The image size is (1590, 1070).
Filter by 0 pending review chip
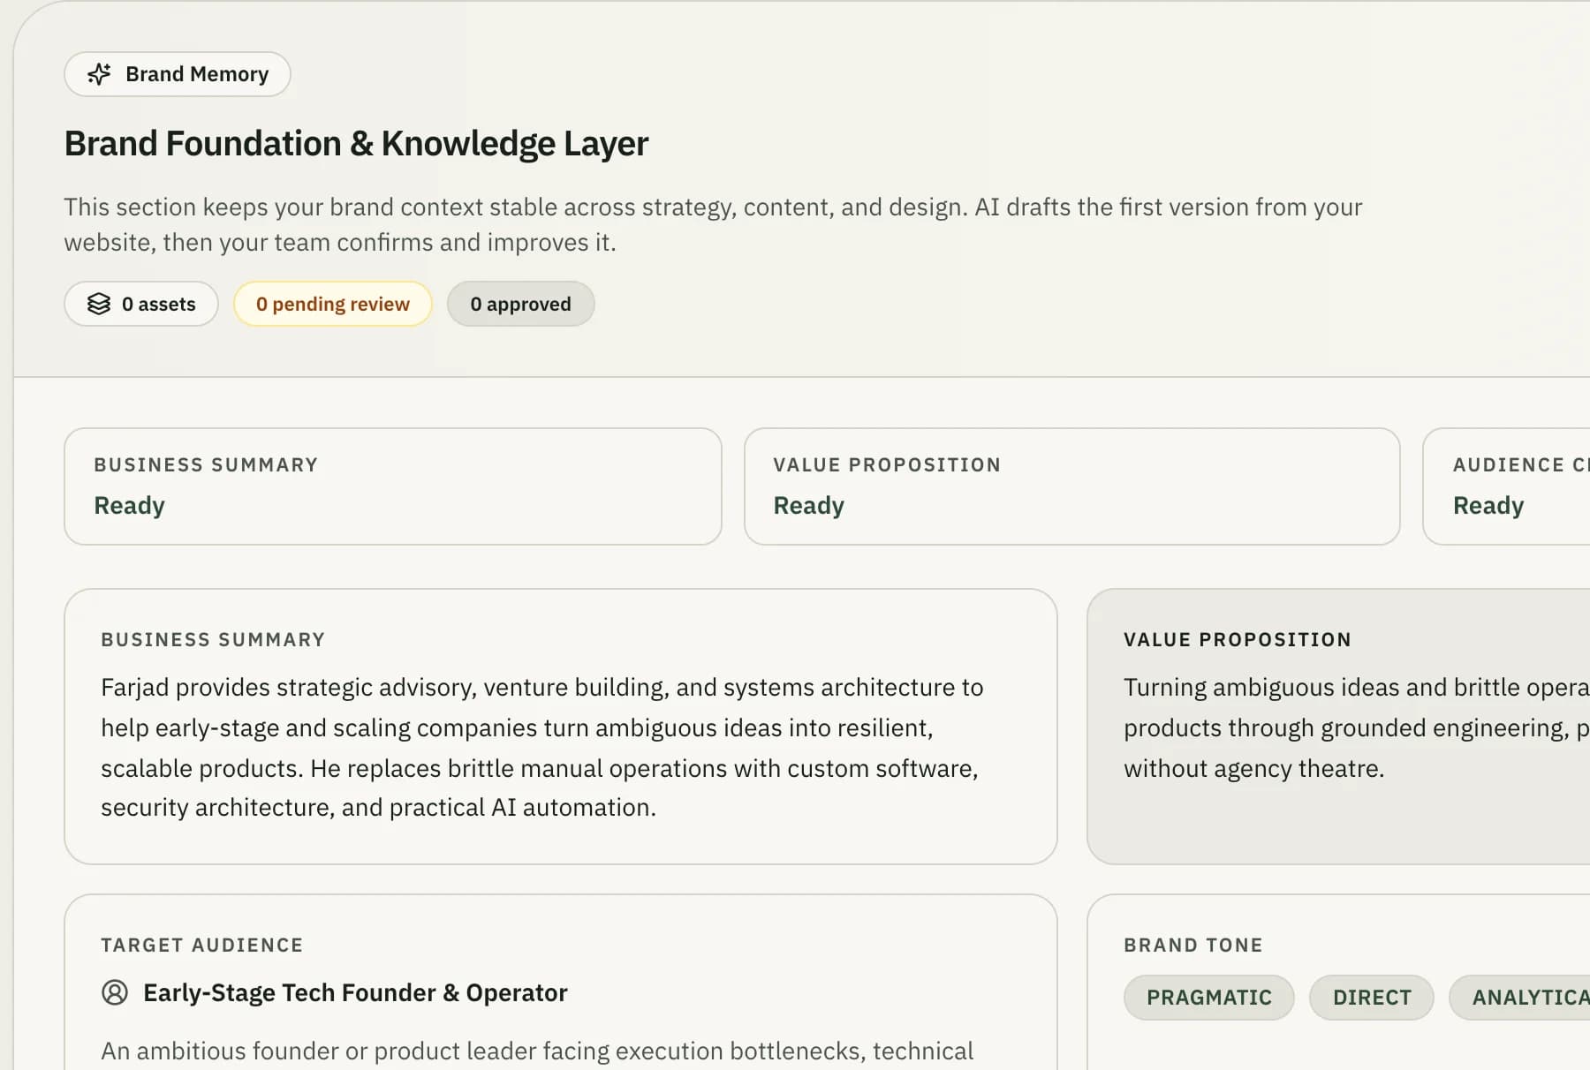333,304
